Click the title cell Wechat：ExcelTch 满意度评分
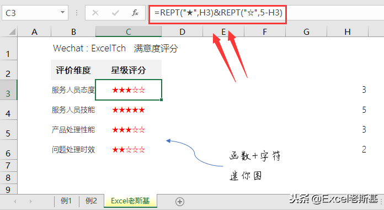384x210 pixels. [x=115, y=48]
